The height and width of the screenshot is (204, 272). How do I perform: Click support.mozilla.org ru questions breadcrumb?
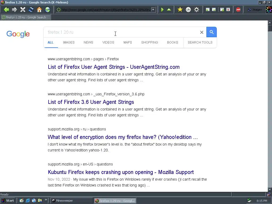coord(77,129)
